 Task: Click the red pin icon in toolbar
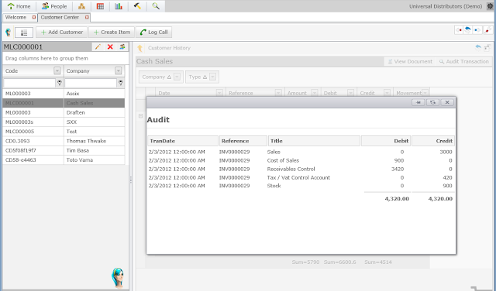pos(487,30)
